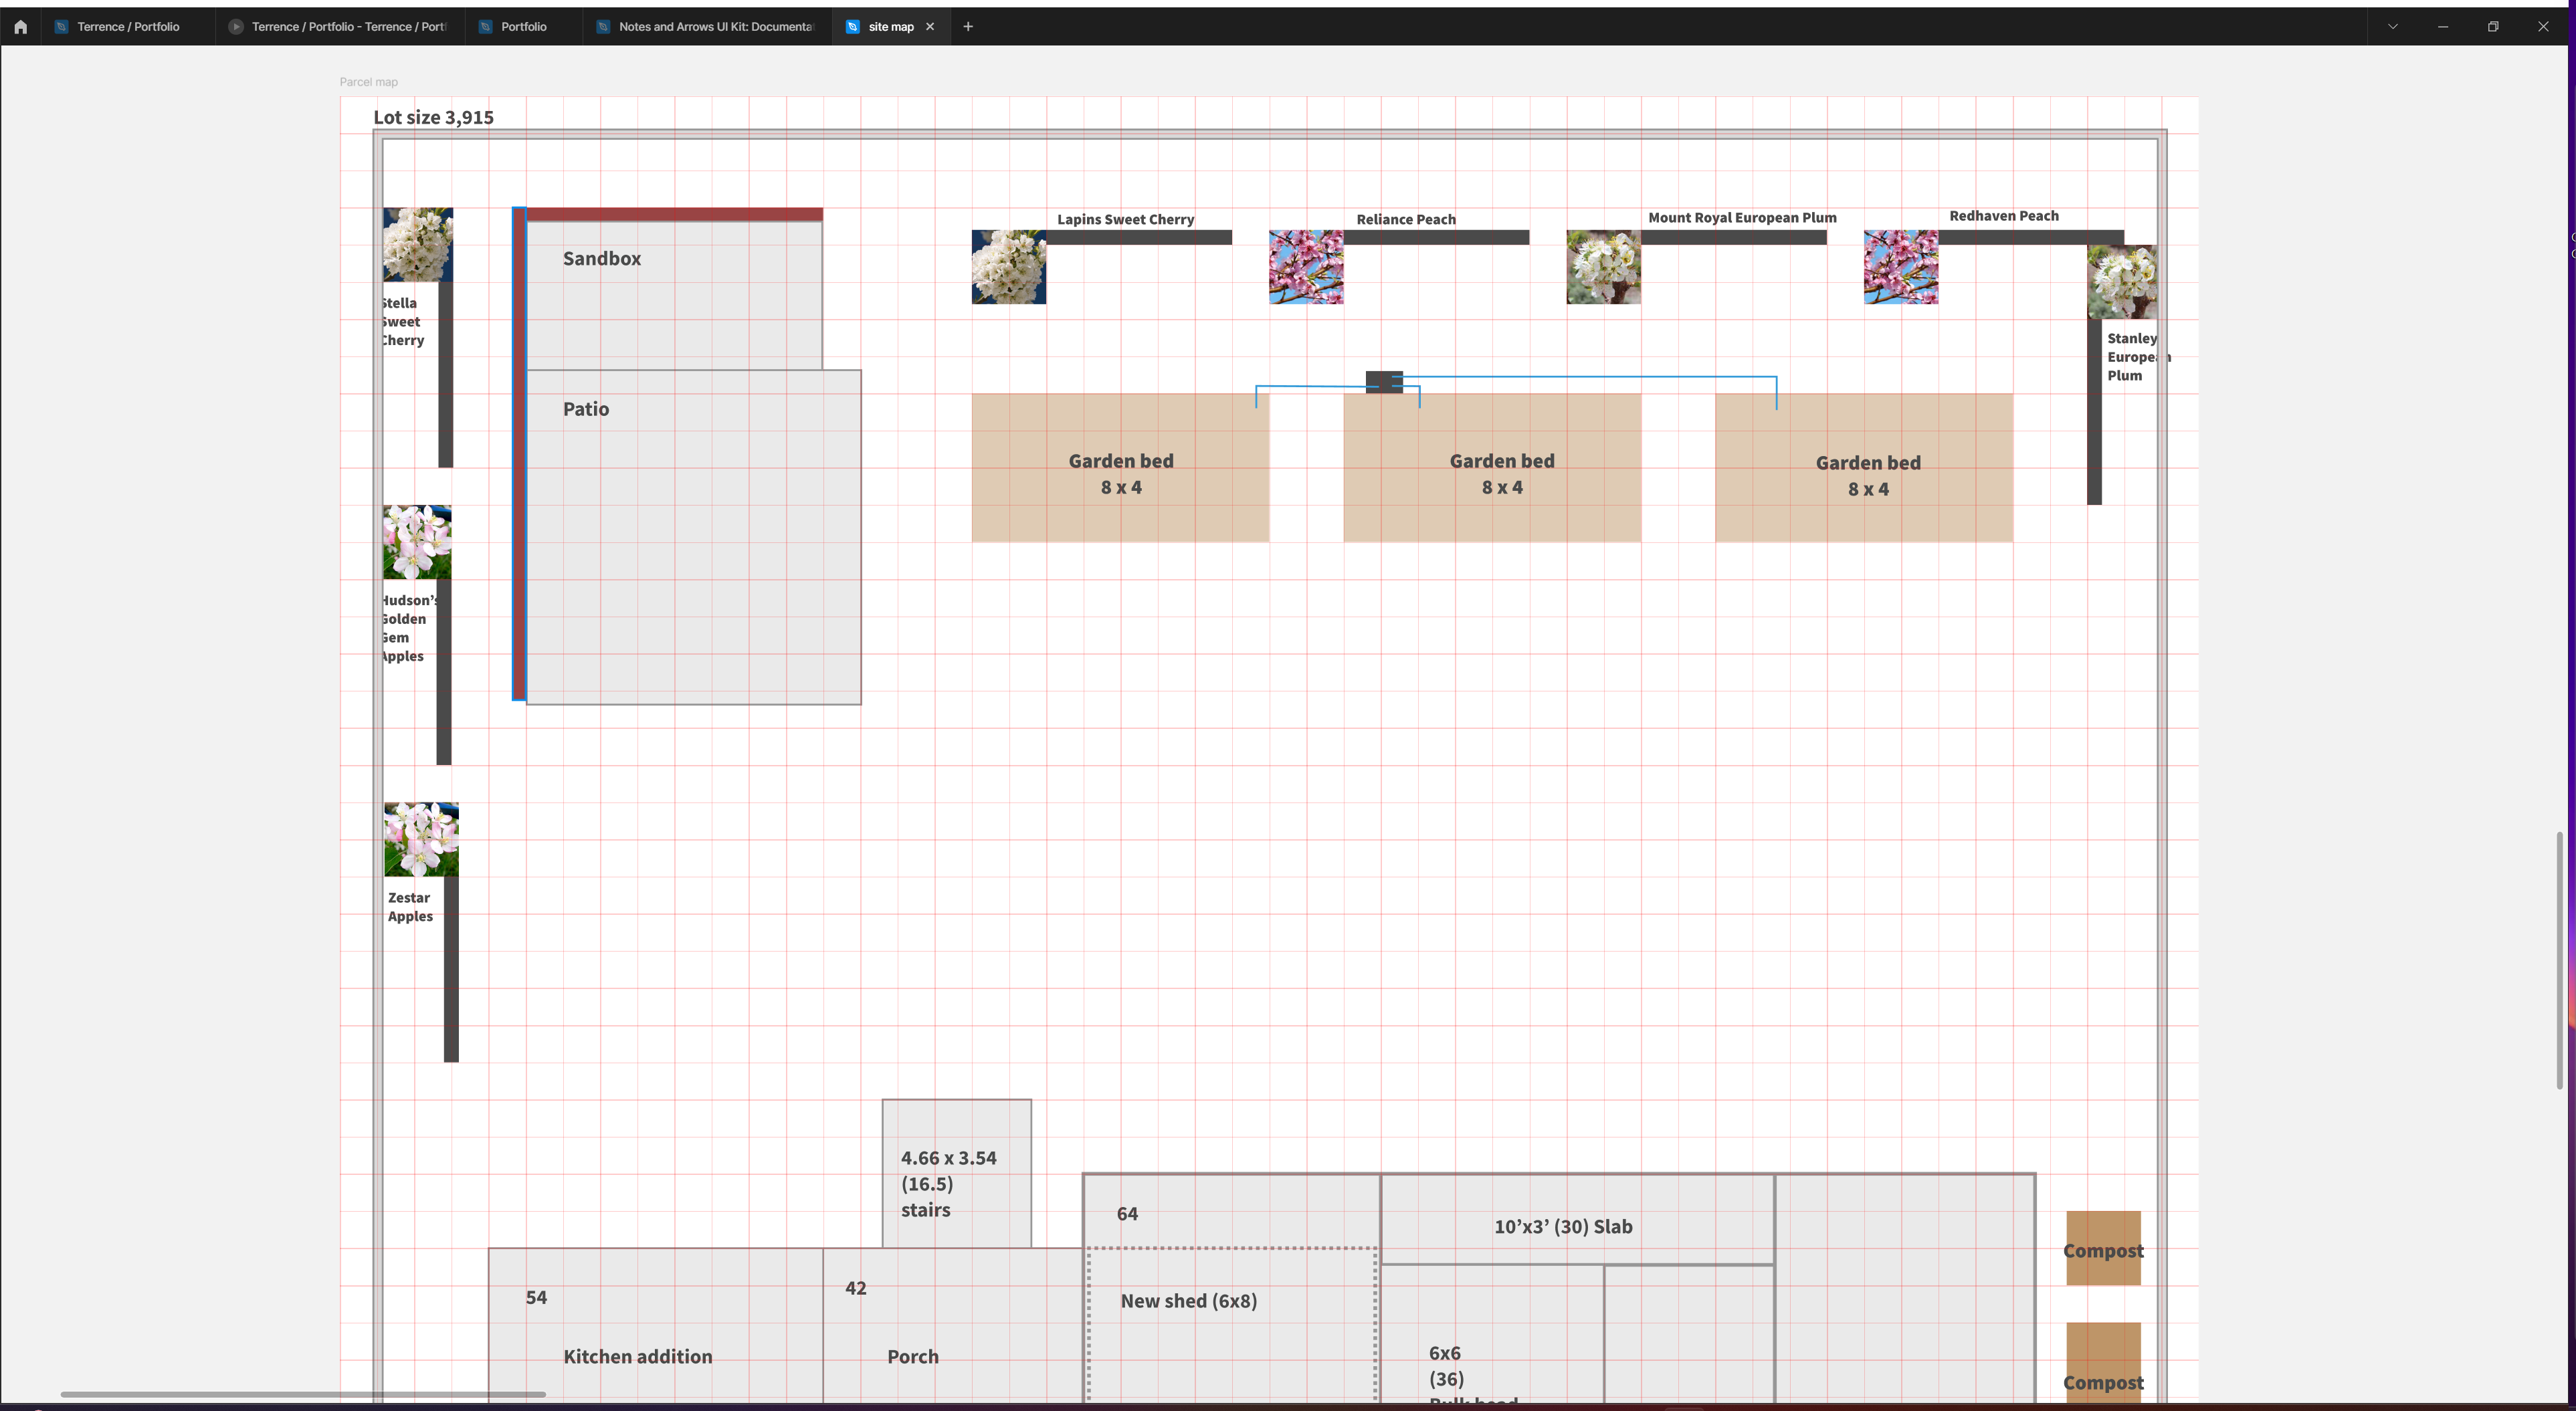Click the Mount Royal European Plum image
The width and height of the screenshot is (2576, 1411).
(x=1603, y=267)
